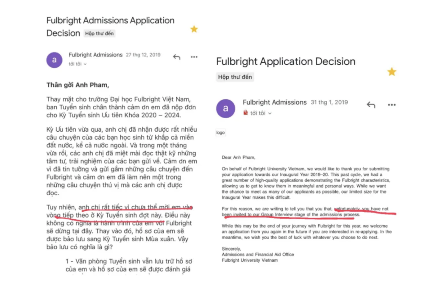Viewport: 434px width, 282px height.
Task: Open more options for the 27 thg 12 email
Action: tap(194, 57)
